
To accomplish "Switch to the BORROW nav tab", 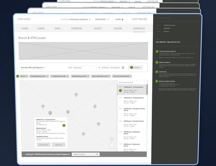I will tap(76, 28).
